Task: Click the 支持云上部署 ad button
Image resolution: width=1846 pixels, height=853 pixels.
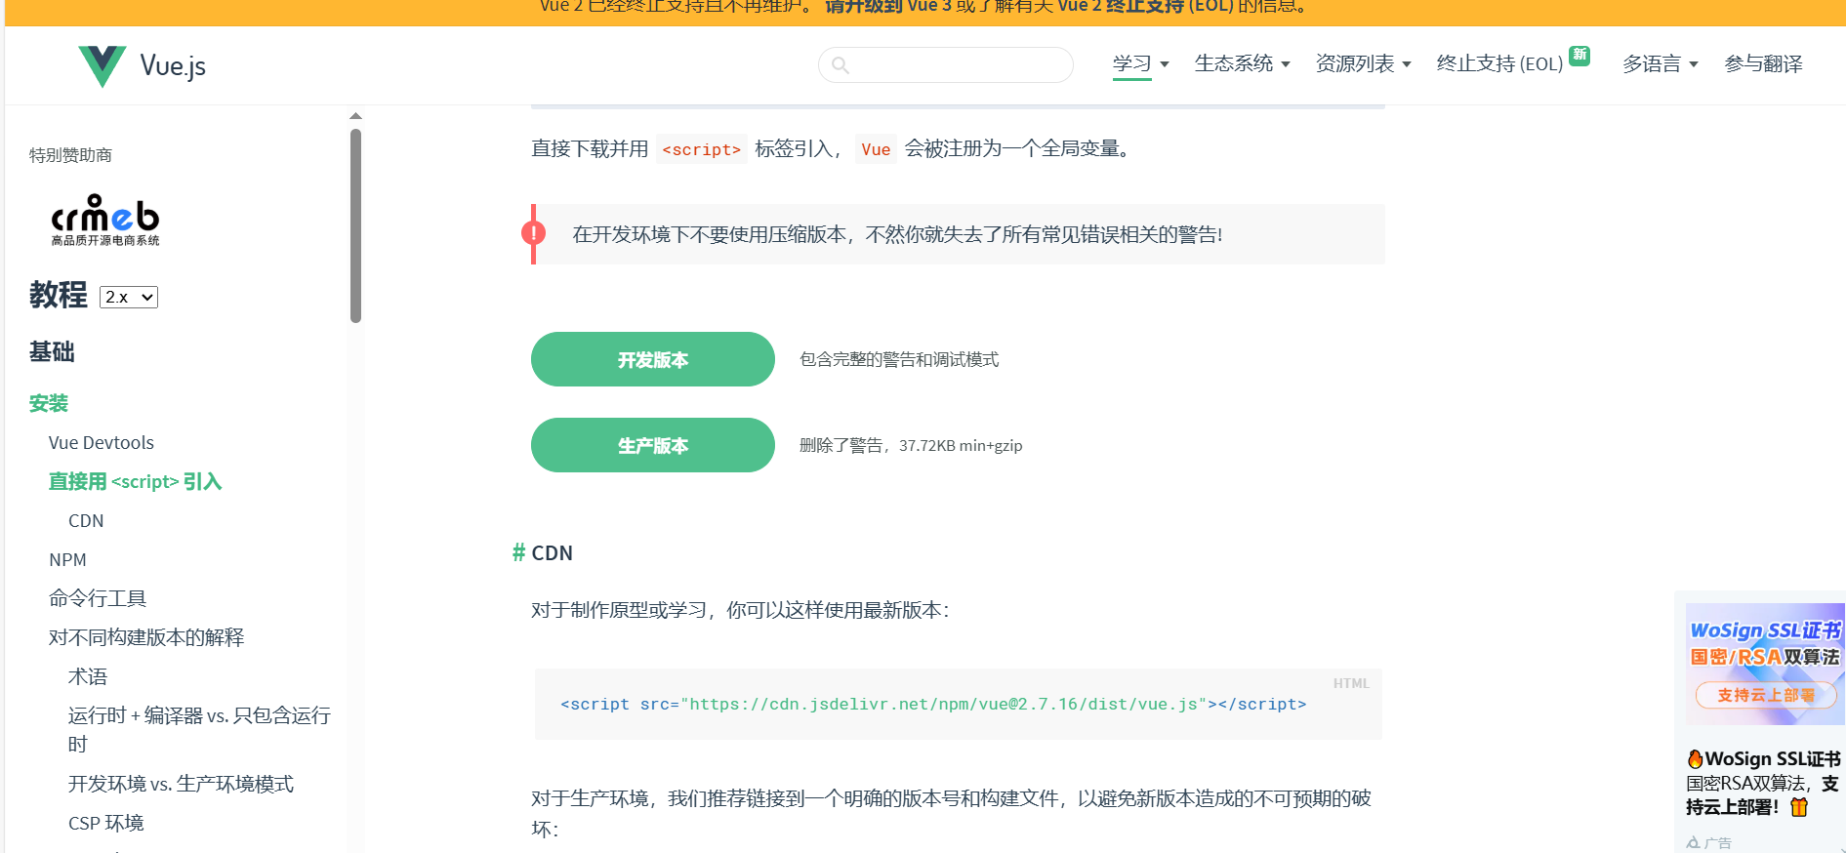Action: [x=1766, y=695]
